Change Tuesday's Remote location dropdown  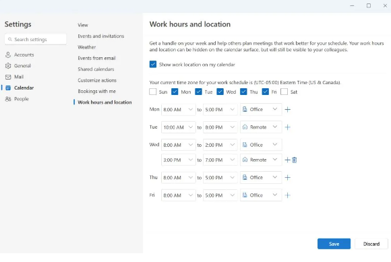click(x=261, y=127)
